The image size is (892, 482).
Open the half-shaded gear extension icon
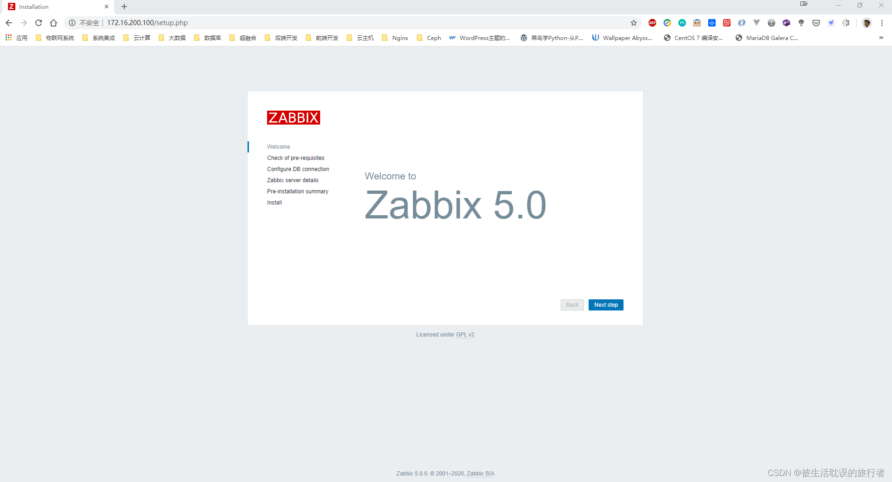pyautogui.click(x=846, y=23)
